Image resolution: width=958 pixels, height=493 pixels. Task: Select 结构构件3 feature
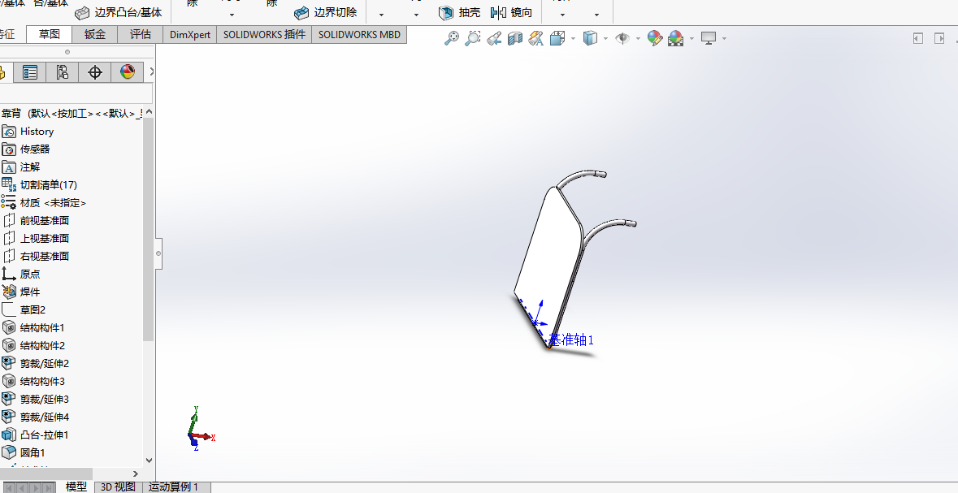click(33, 381)
